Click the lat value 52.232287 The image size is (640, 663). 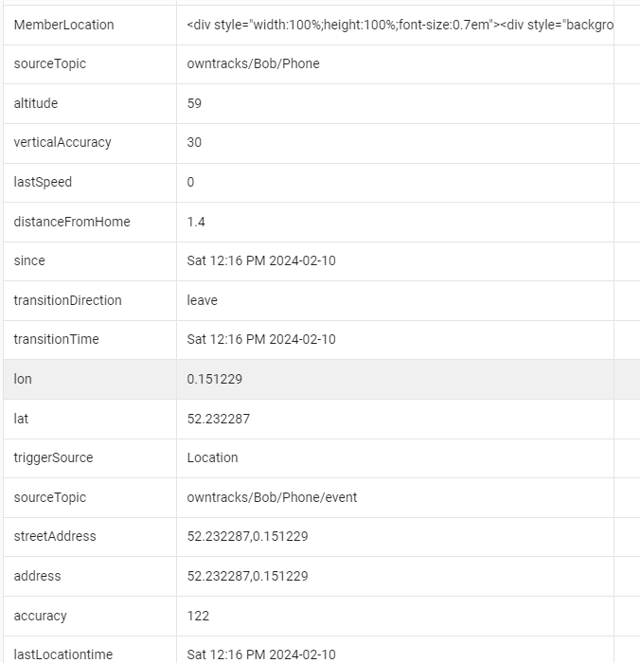pos(218,419)
